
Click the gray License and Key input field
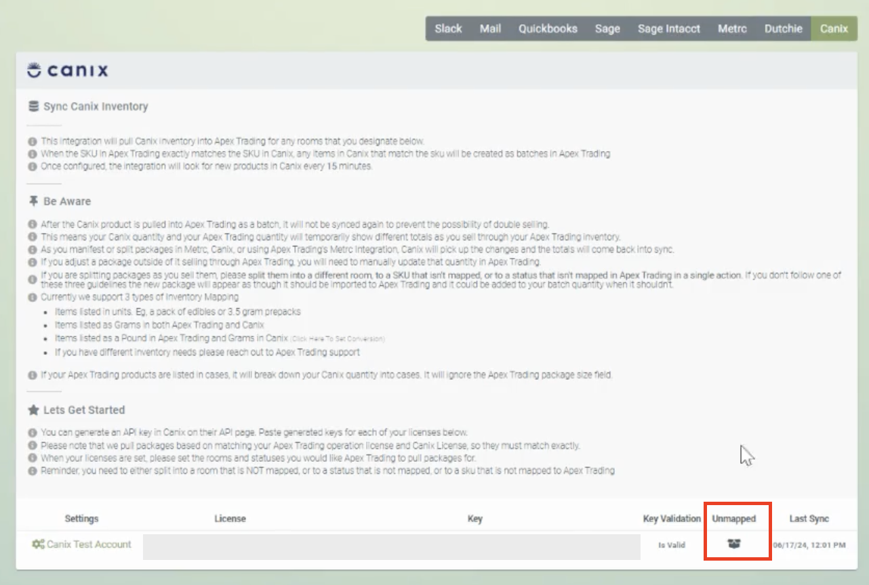tap(391, 547)
